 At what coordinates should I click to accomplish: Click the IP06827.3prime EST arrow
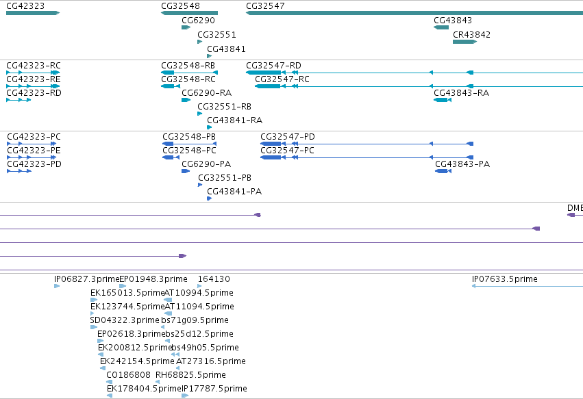tap(57, 286)
